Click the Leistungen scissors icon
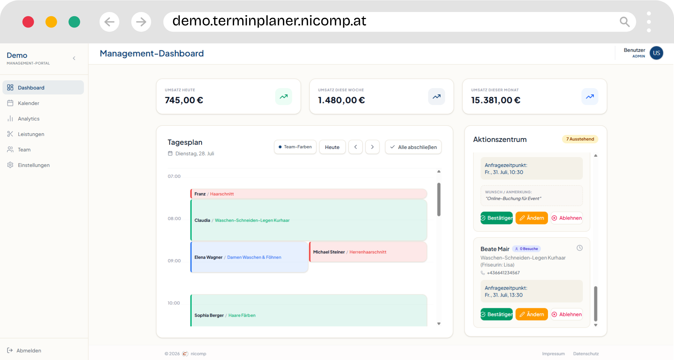 (10, 134)
